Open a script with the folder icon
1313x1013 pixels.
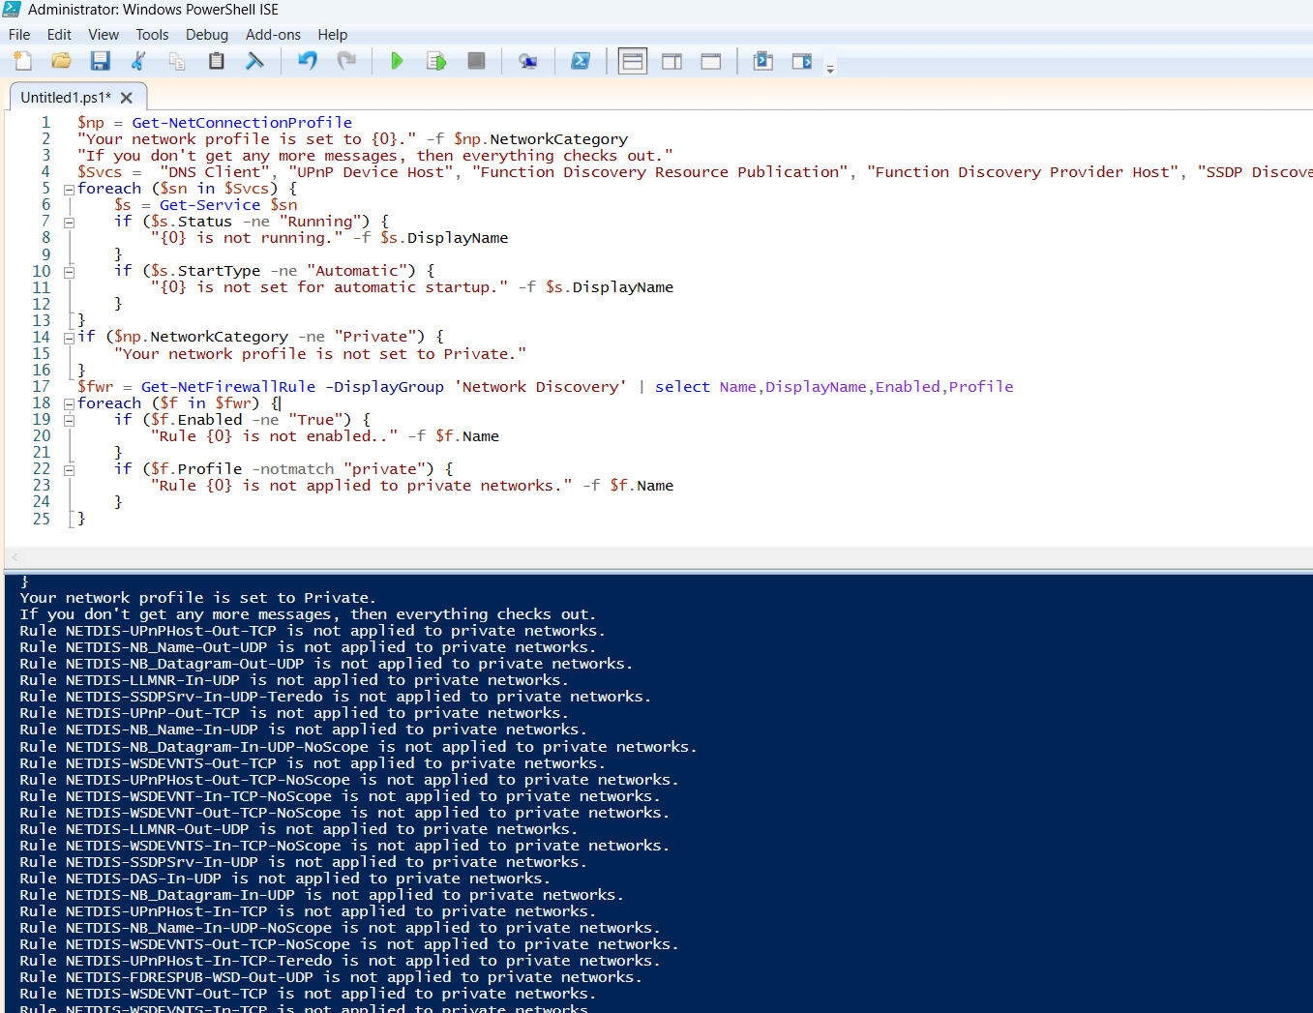point(61,61)
